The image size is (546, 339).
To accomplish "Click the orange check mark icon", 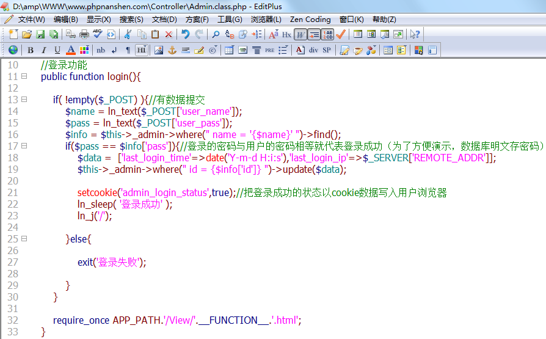I will (341, 34).
